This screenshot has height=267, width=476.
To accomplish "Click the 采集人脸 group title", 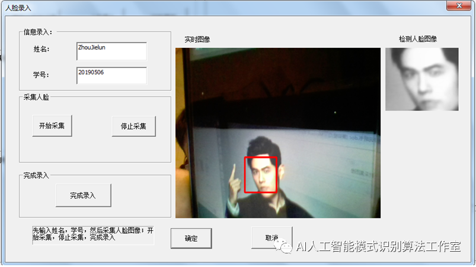I will (36, 97).
